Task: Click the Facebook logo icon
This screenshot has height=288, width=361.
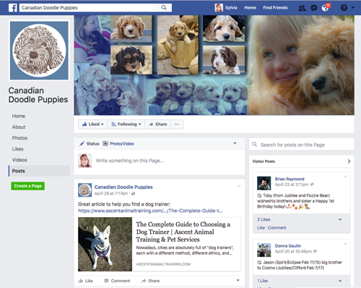Action: click(x=13, y=8)
